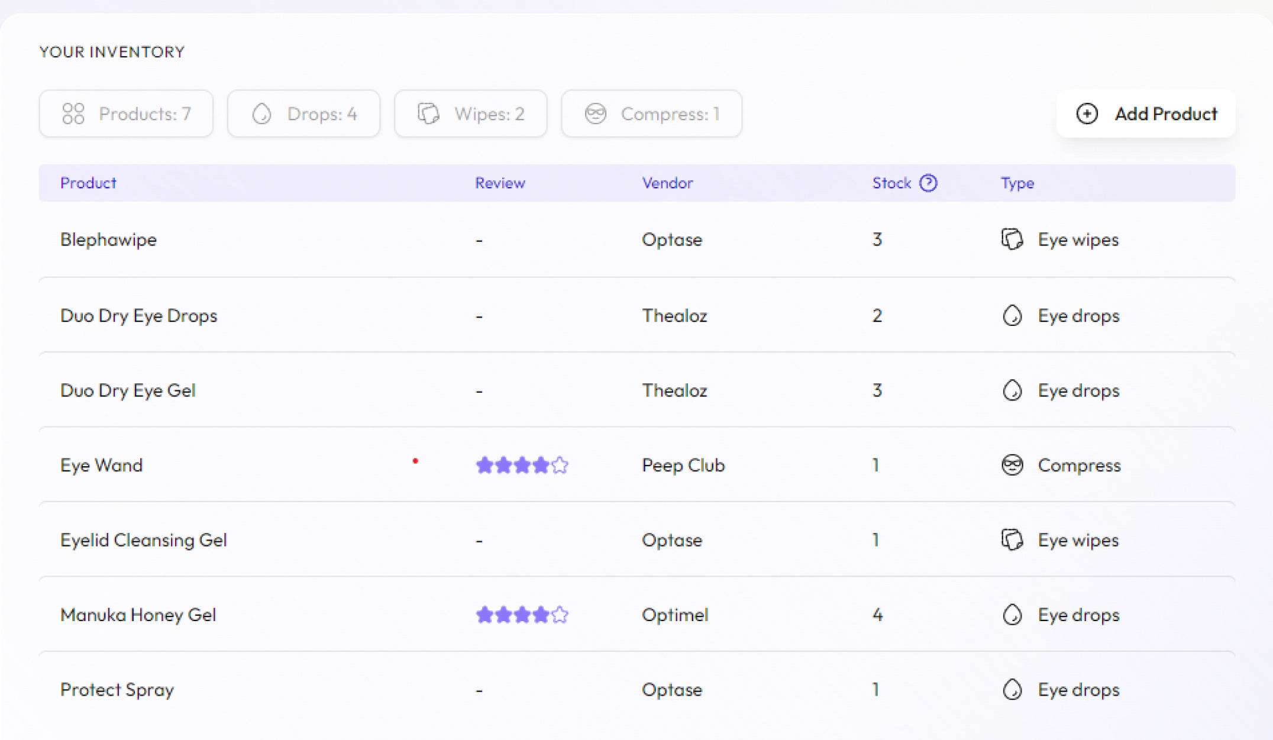This screenshot has width=1273, height=740.
Task: Select the Compress: 1 filter chip
Action: tap(651, 114)
